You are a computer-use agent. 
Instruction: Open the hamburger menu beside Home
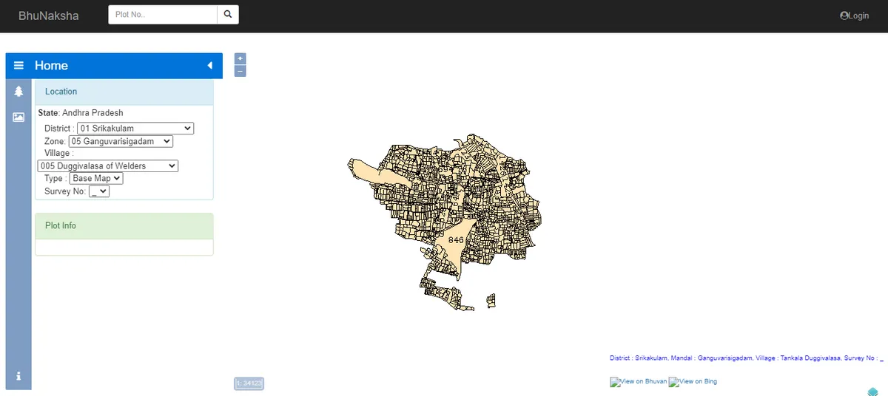point(18,66)
